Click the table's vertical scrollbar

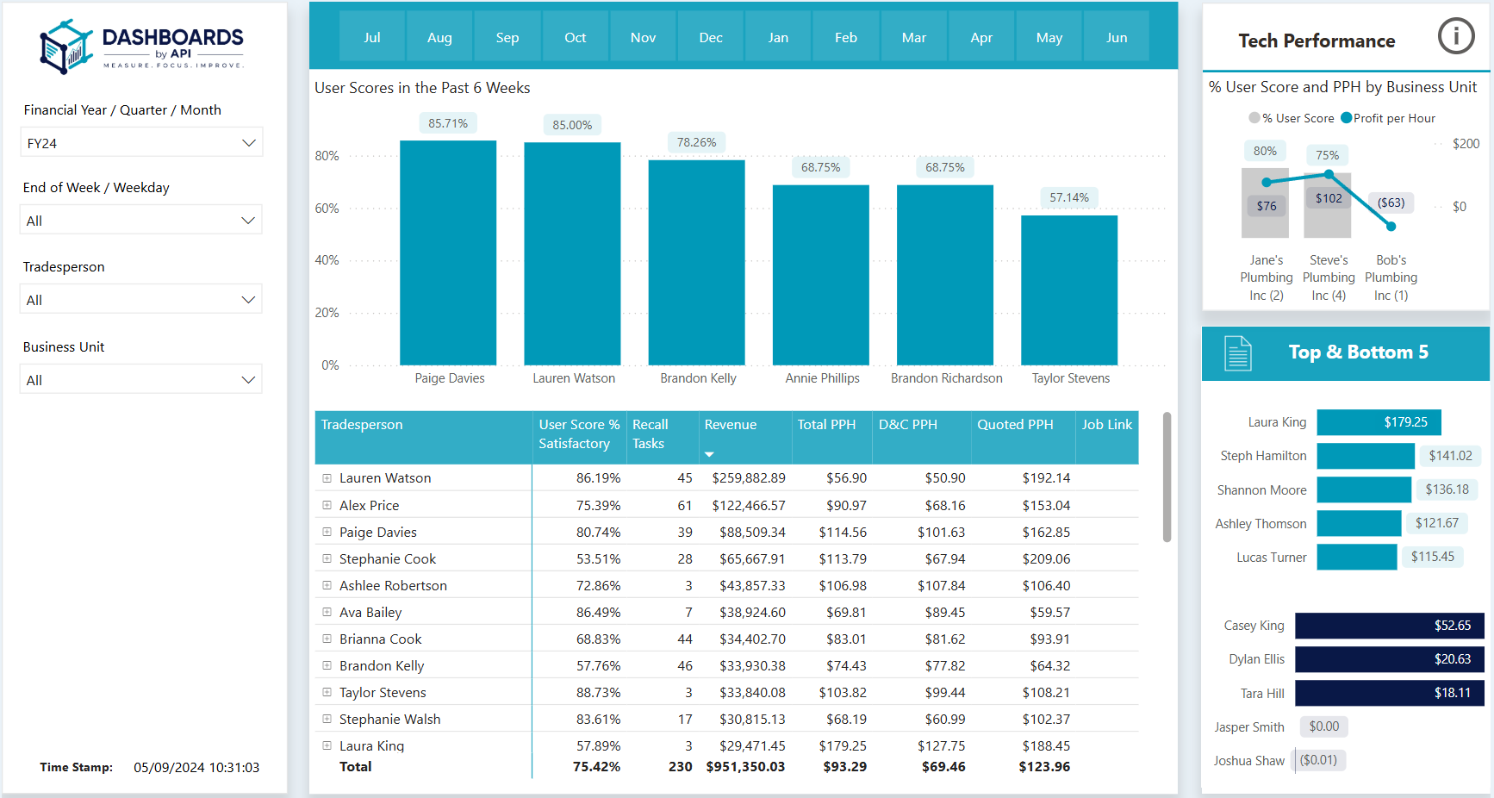click(1167, 477)
